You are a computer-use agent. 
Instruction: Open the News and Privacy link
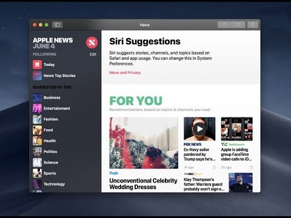coord(125,73)
